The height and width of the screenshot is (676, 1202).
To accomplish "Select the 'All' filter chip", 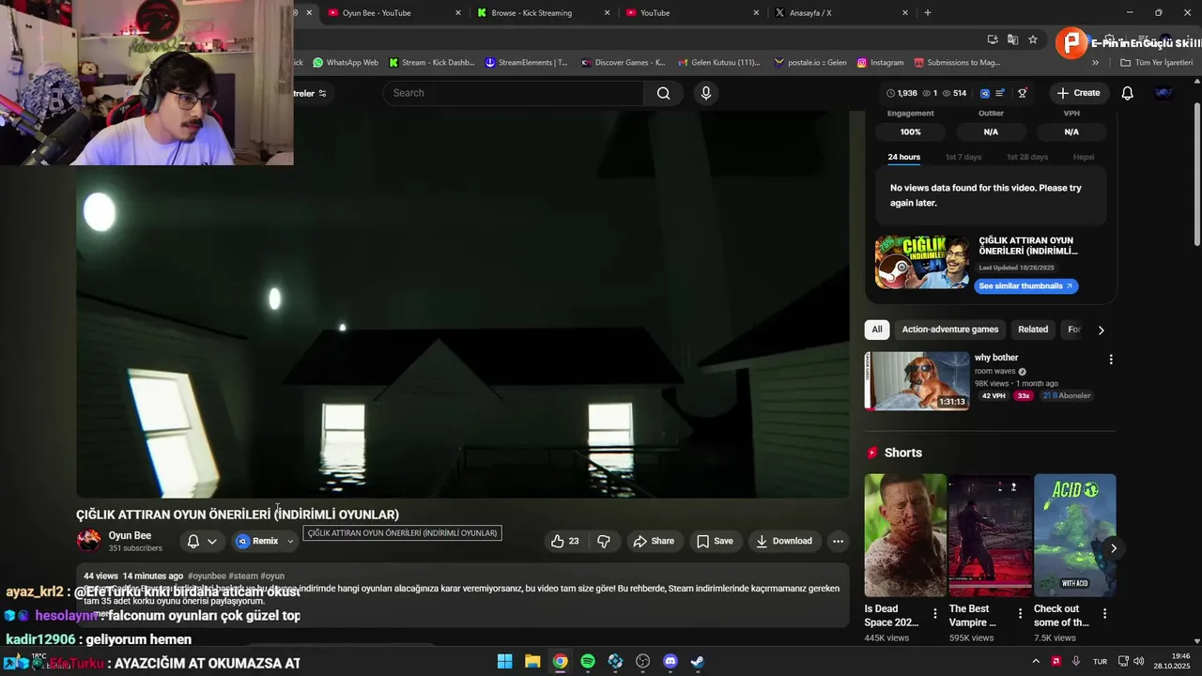I will 876,330.
